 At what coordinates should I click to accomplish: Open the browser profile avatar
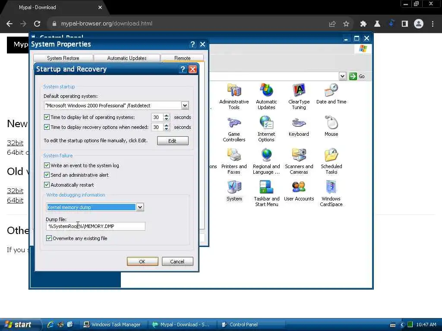(x=419, y=24)
